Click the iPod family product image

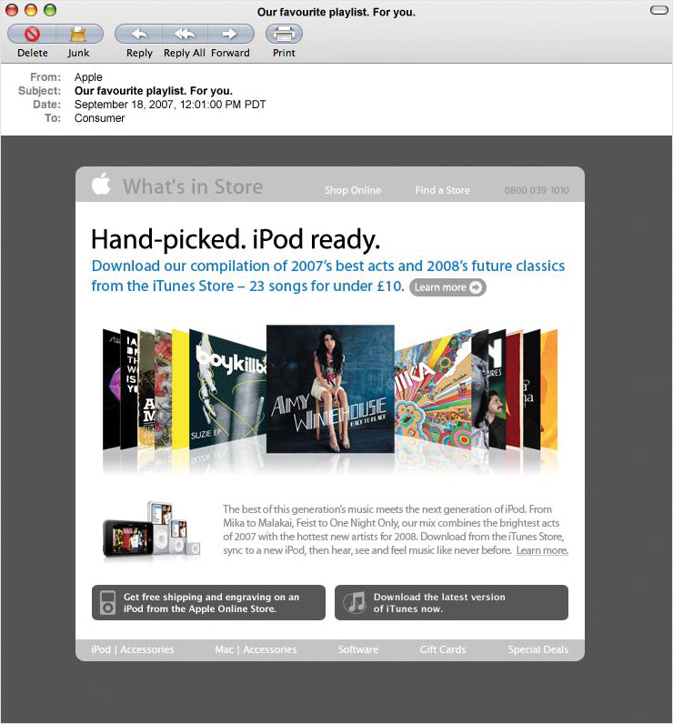pos(152,530)
